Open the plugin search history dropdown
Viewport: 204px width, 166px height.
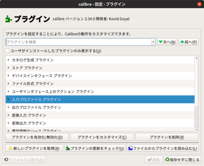pyautogui.click(x=153, y=42)
